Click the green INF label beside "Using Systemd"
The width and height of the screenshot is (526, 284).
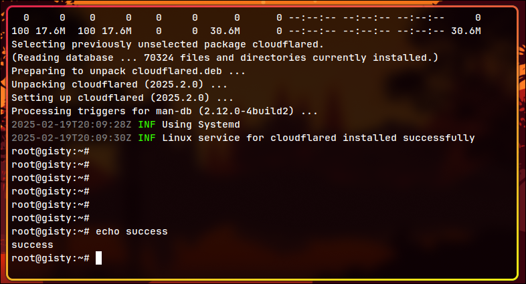coord(147,124)
